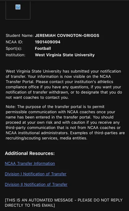Open the NCAA Transfer Information link

30,163
